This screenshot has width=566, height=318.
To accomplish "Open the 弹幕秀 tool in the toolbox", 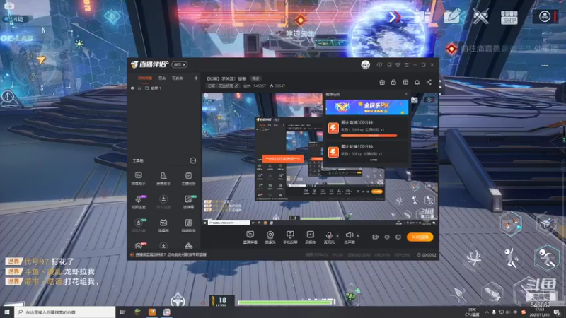I will click(x=163, y=225).
